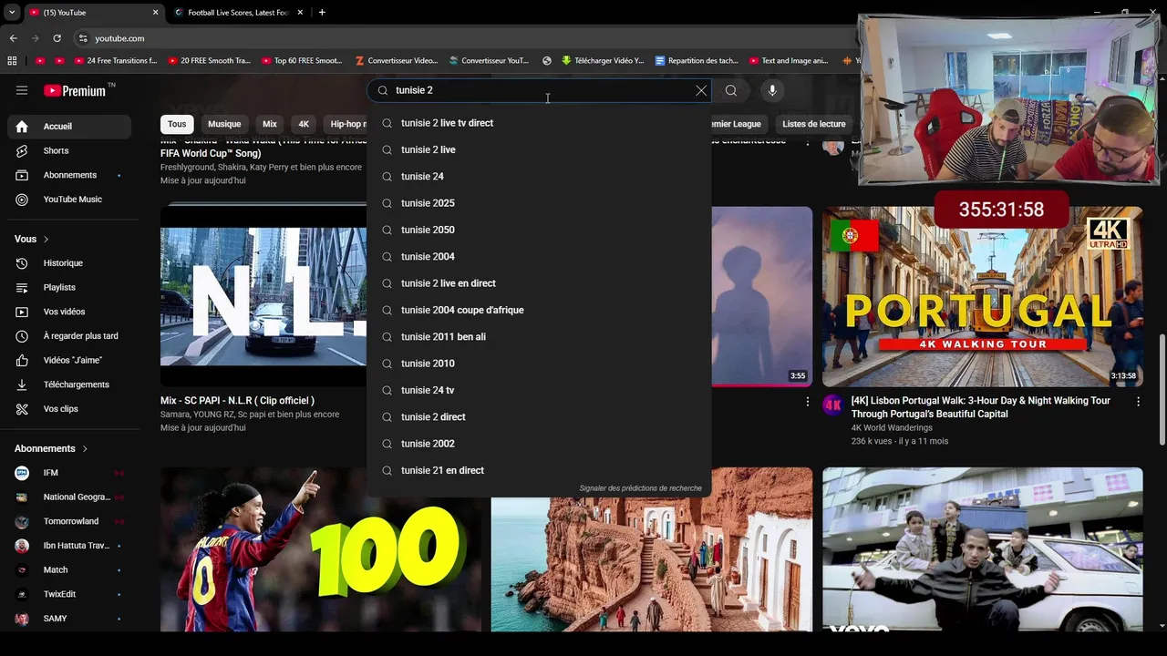Open YouTube Music in the sidebar
The image size is (1167, 656).
[x=69, y=200]
